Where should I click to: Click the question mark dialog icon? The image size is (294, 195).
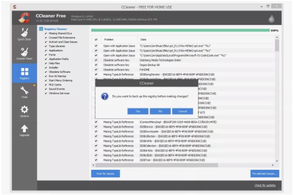click(105, 97)
